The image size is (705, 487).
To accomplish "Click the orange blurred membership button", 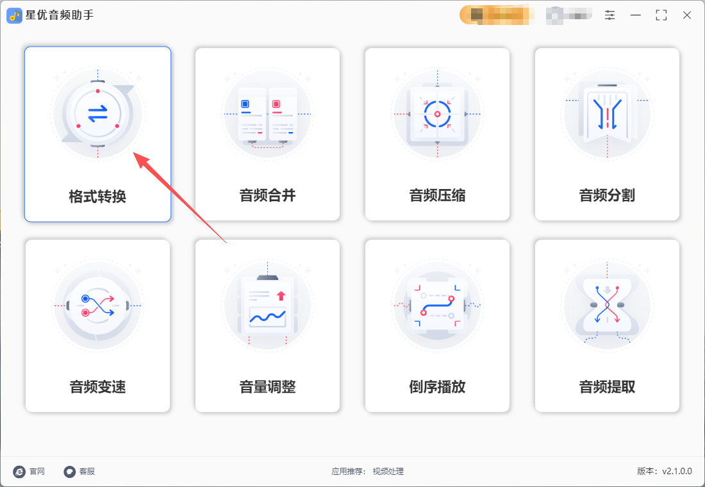I will point(496,15).
